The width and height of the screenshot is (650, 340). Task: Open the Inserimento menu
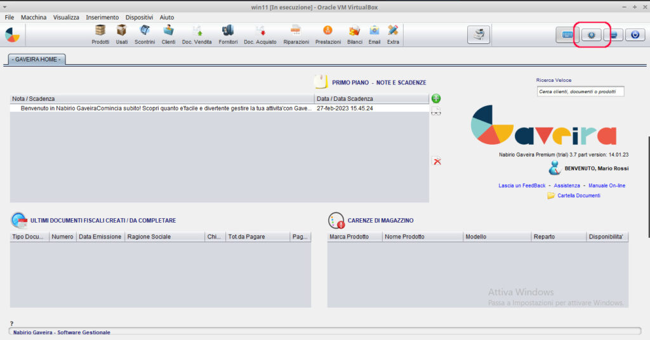tap(102, 17)
